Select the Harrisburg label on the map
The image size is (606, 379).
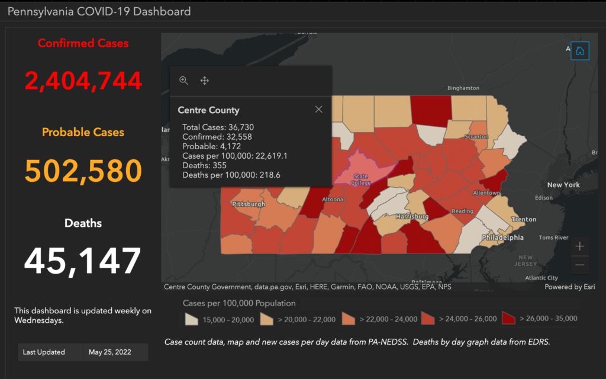pos(412,217)
